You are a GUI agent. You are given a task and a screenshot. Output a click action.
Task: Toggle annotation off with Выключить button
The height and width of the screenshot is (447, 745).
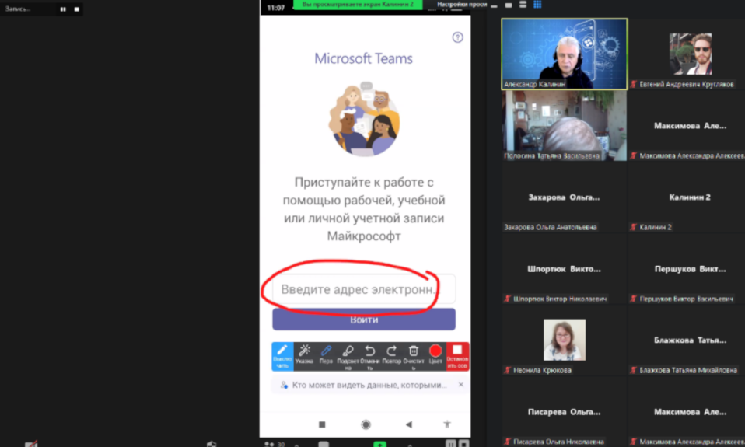tap(282, 355)
